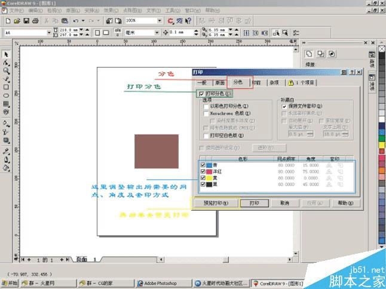Select the Graph Paper grid tool

point(6,103)
